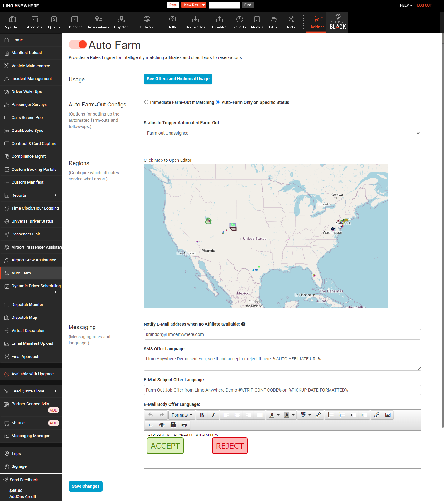Image resolution: width=444 pixels, height=503 pixels.
Task: Apply the background color A button
Action: [287, 415]
